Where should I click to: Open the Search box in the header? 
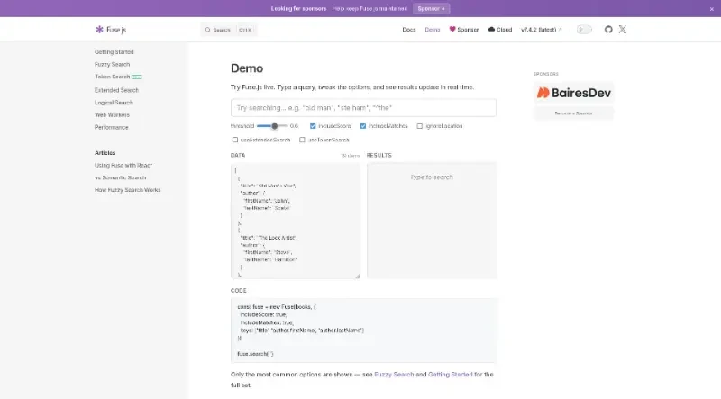(x=229, y=30)
